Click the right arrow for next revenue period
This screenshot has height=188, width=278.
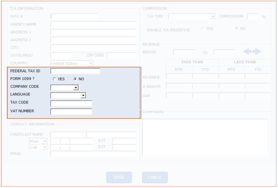257,52
